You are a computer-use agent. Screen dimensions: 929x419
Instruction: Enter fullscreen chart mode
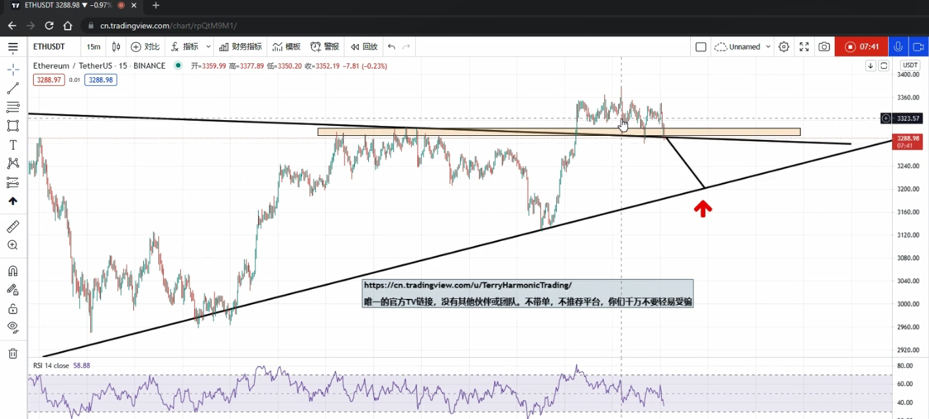(804, 47)
